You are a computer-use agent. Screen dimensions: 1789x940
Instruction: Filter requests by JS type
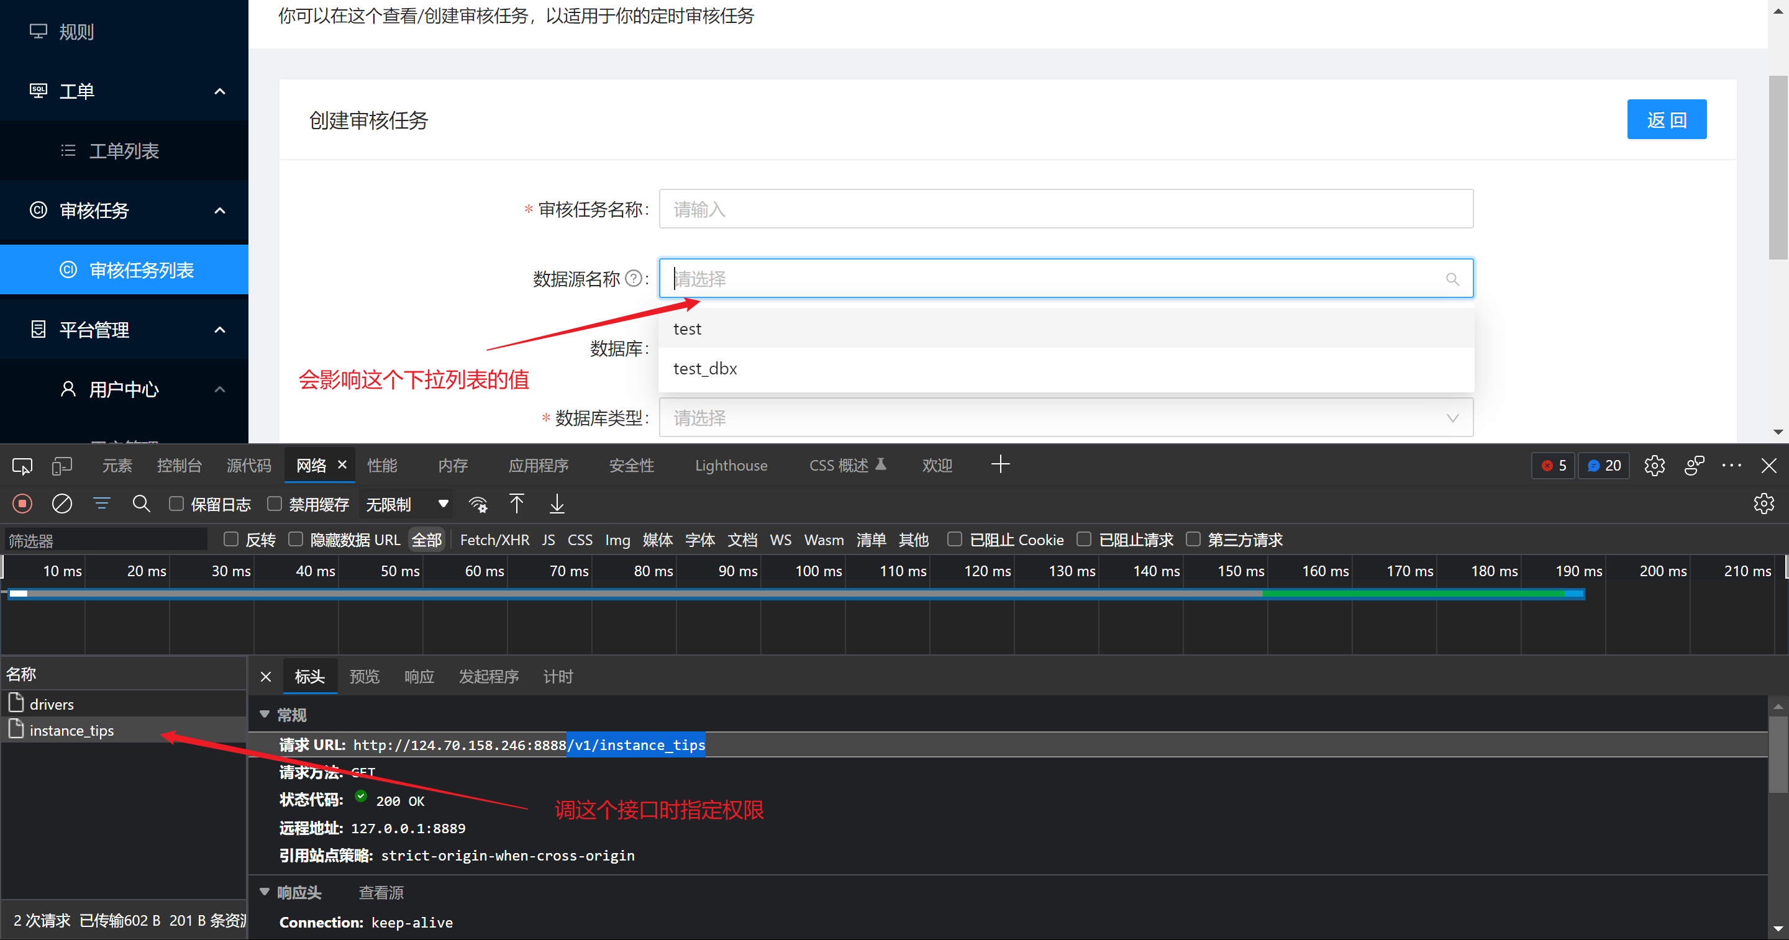549,540
